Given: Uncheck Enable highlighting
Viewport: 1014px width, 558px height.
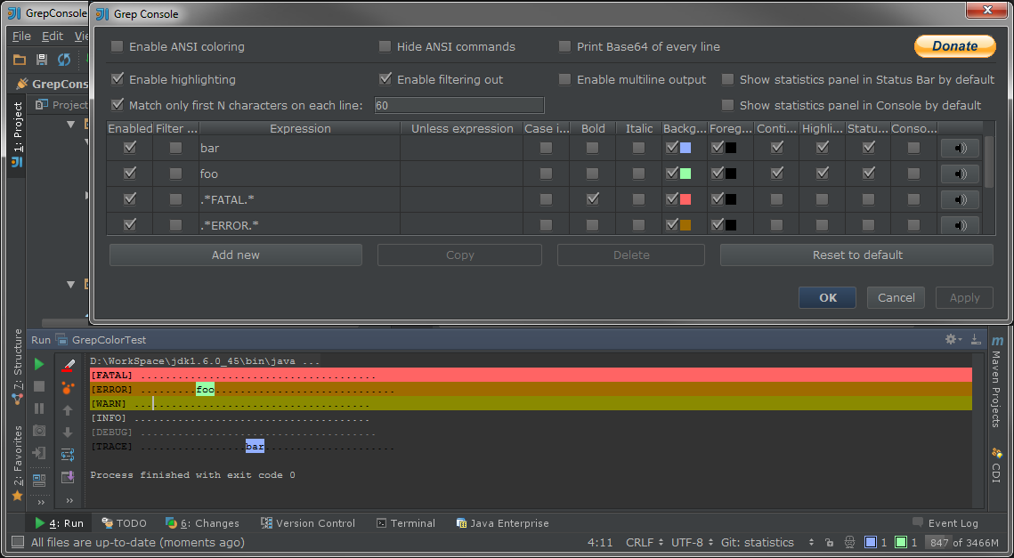Looking at the screenshot, I should [117, 79].
